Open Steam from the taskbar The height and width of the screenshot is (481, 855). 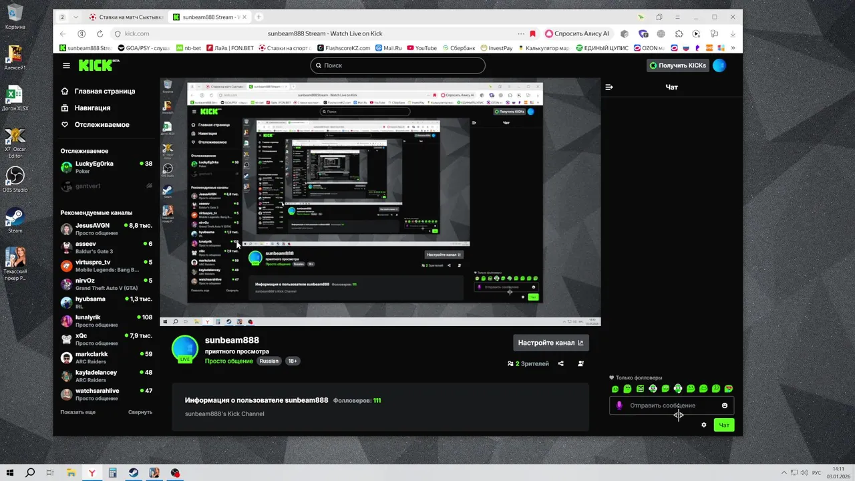[134, 473]
